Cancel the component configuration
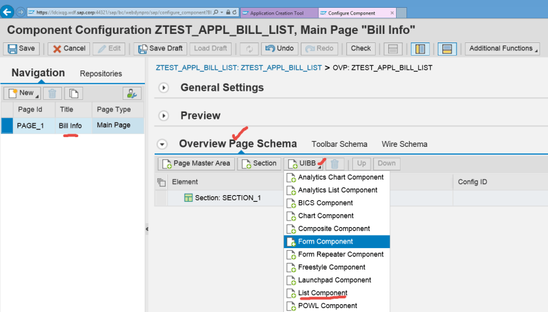This screenshot has height=312, width=548. (68, 48)
